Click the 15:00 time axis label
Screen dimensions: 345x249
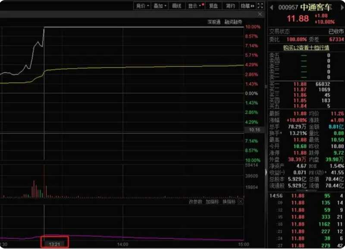click(x=244, y=244)
